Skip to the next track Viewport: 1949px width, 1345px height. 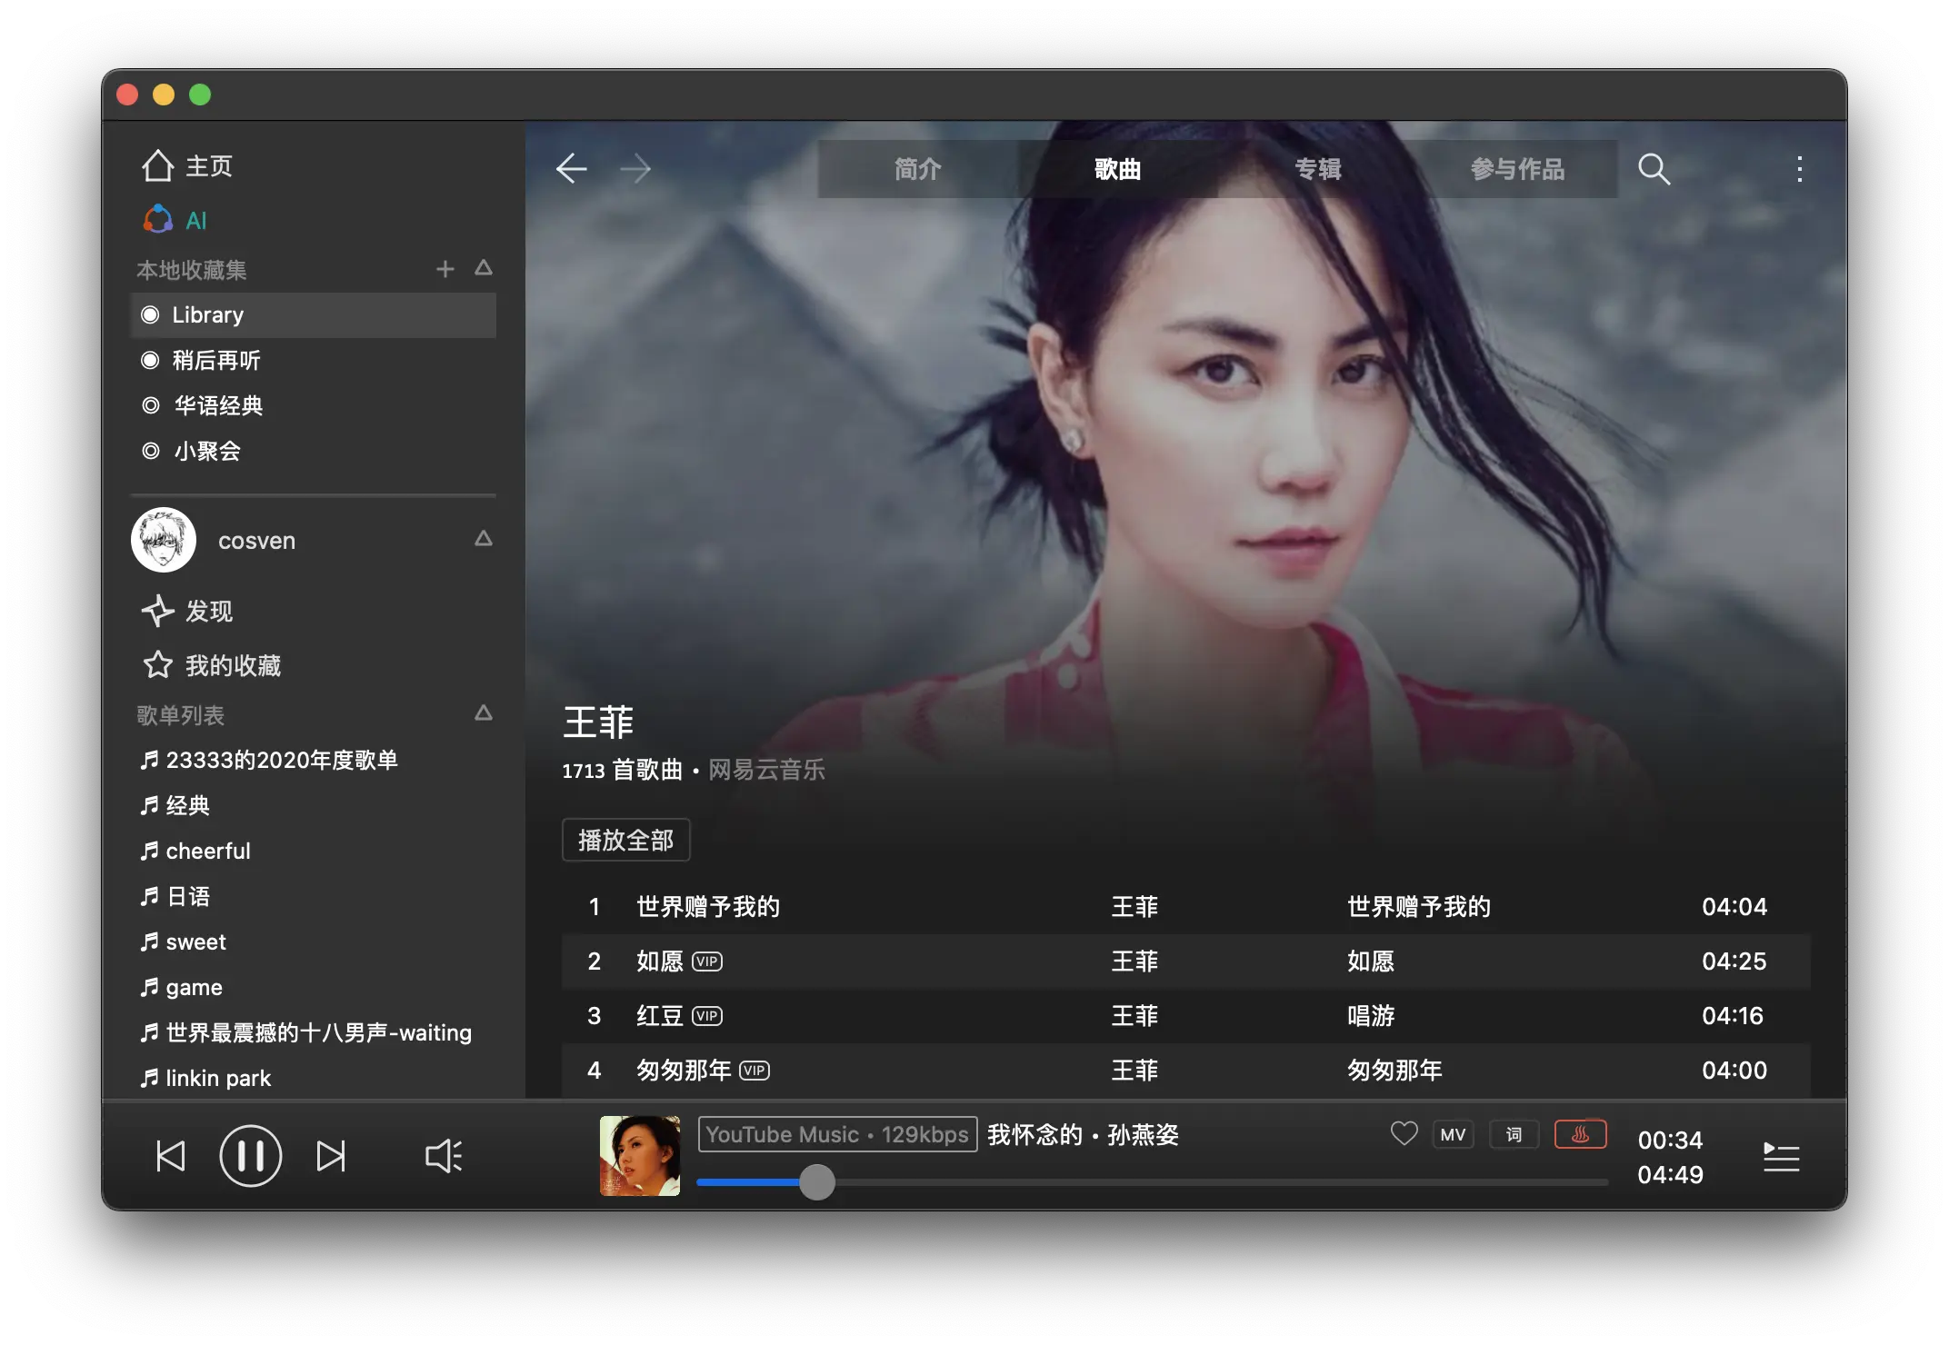[331, 1156]
